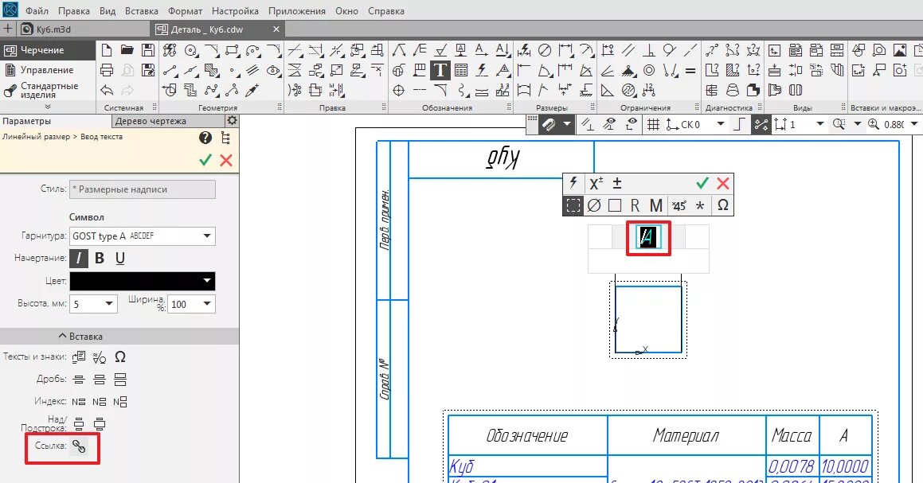Create a new document with the blank page icon

[x=107, y=50]
